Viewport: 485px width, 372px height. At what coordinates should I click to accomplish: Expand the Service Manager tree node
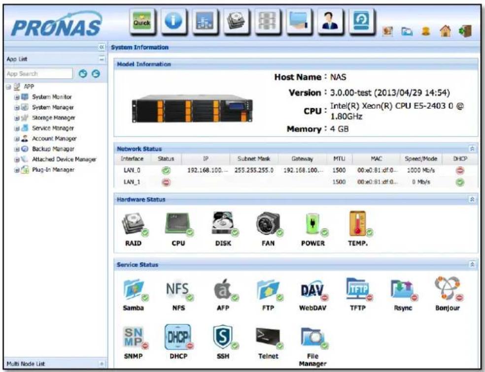pyautogui.click(x=17, y=128)
